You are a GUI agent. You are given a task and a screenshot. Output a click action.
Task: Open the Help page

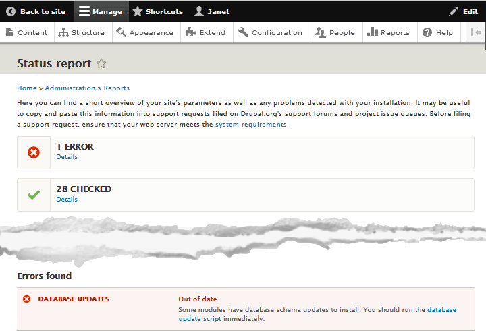438,32
